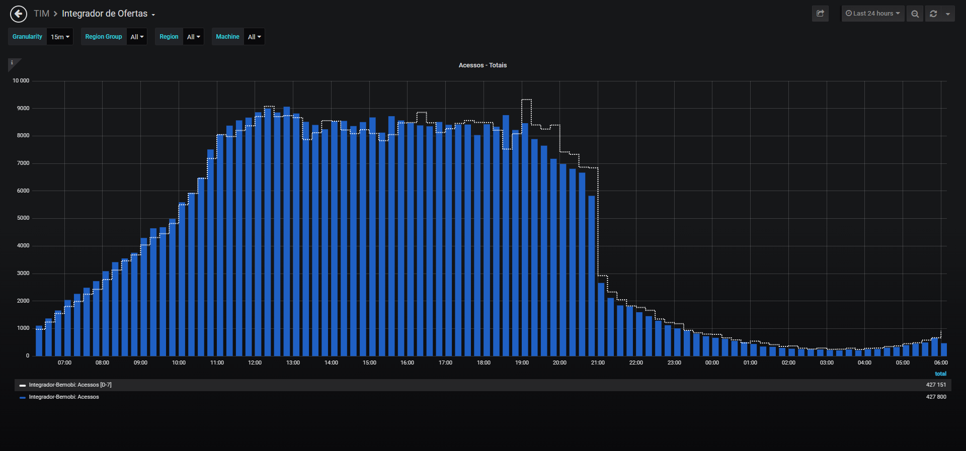The image size is (966, 451).
Task: Open the Machine All dropdown
Action: (x=254, y=37)
